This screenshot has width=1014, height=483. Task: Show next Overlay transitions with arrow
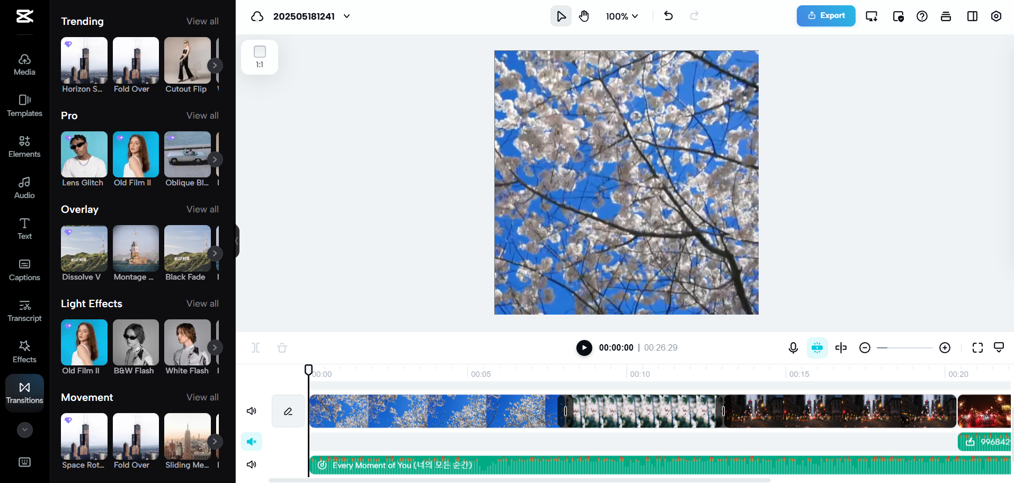tap(215, 254)
